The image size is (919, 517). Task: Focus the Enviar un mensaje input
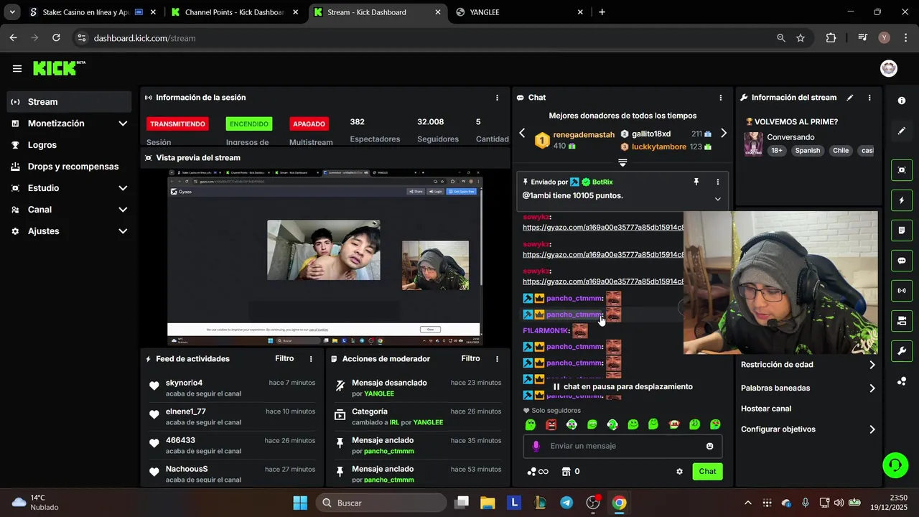point(622,446)
